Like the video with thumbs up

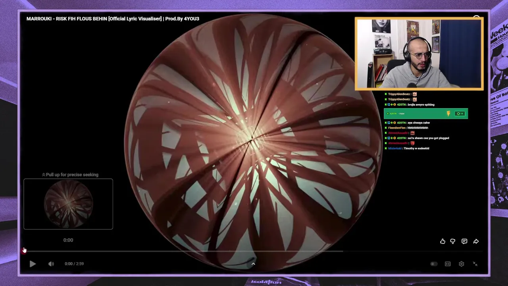click(x=443, y=241)
